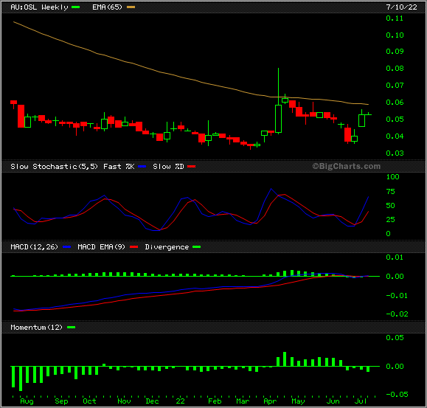Click the Jul month label on time axis
The image size is (427, 408).
point(361,401)
